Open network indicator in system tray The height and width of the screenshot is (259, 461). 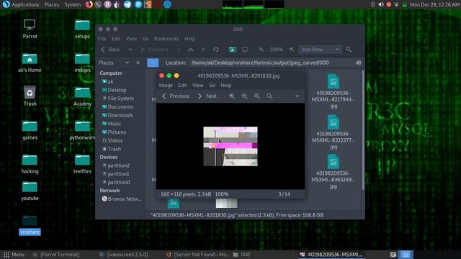click(397, 4)
